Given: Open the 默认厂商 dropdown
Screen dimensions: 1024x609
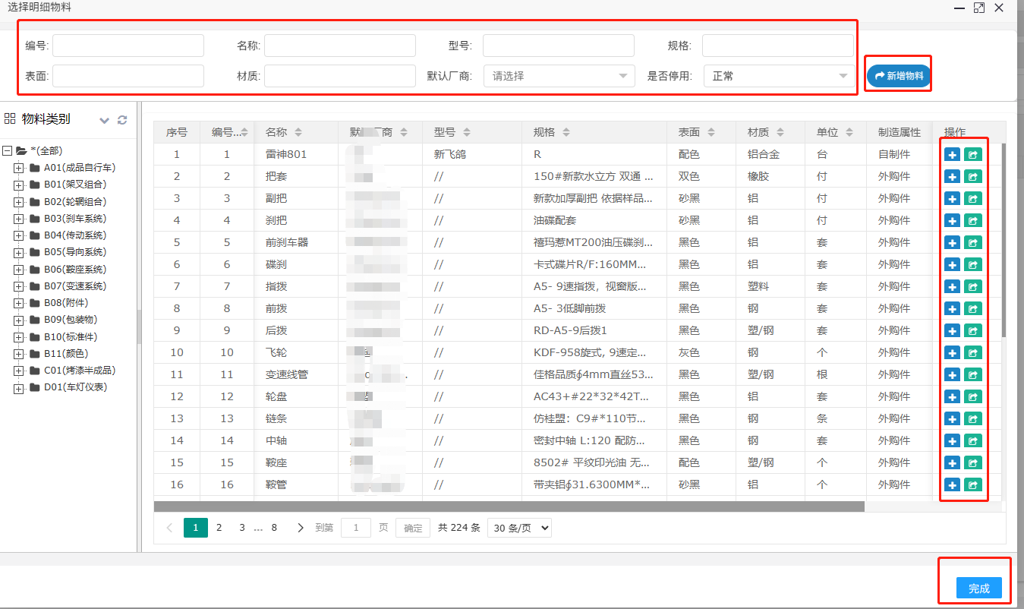Looking at the screenshot, I should pyautogui.click(x=559, y=76).
